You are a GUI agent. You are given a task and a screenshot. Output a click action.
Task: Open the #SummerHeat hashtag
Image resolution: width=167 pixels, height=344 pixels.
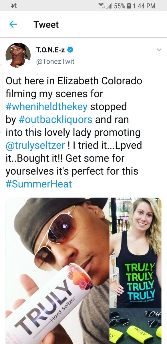coord(39,184)
